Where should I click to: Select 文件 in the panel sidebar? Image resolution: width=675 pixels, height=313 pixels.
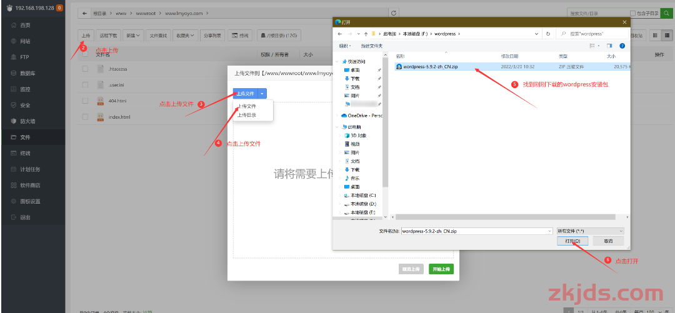[32, 137]
